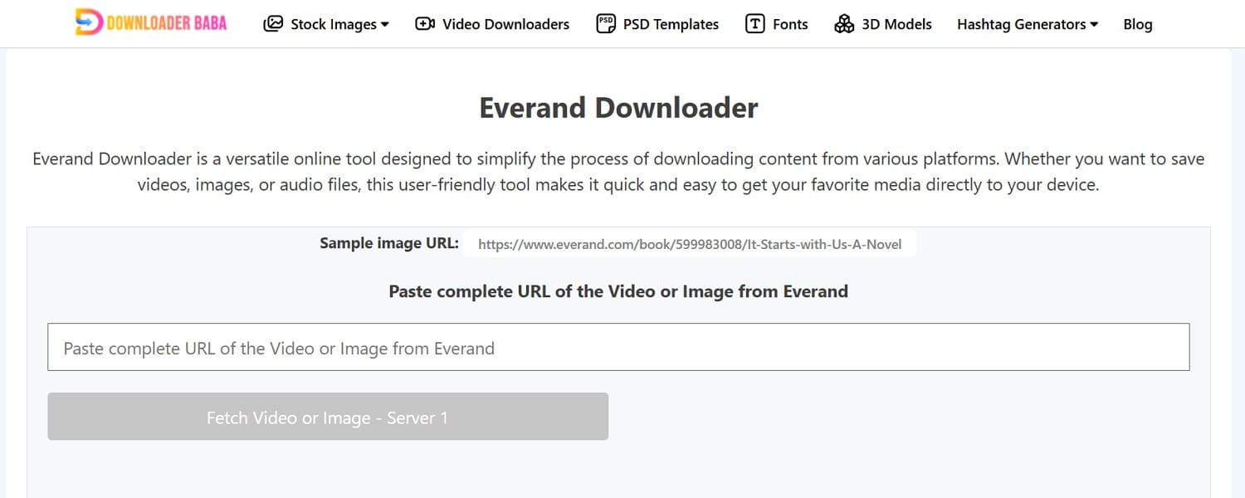Open the Video Downloaders menu item
Image resolution: width=1245 pixels, height=498 pixels.
tap(492, 24)
